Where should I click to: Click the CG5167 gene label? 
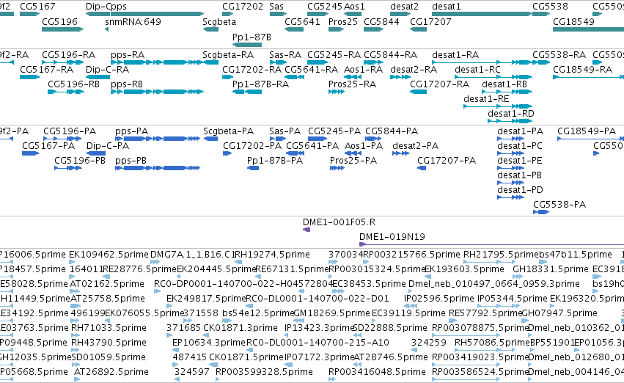pos(37,7)
